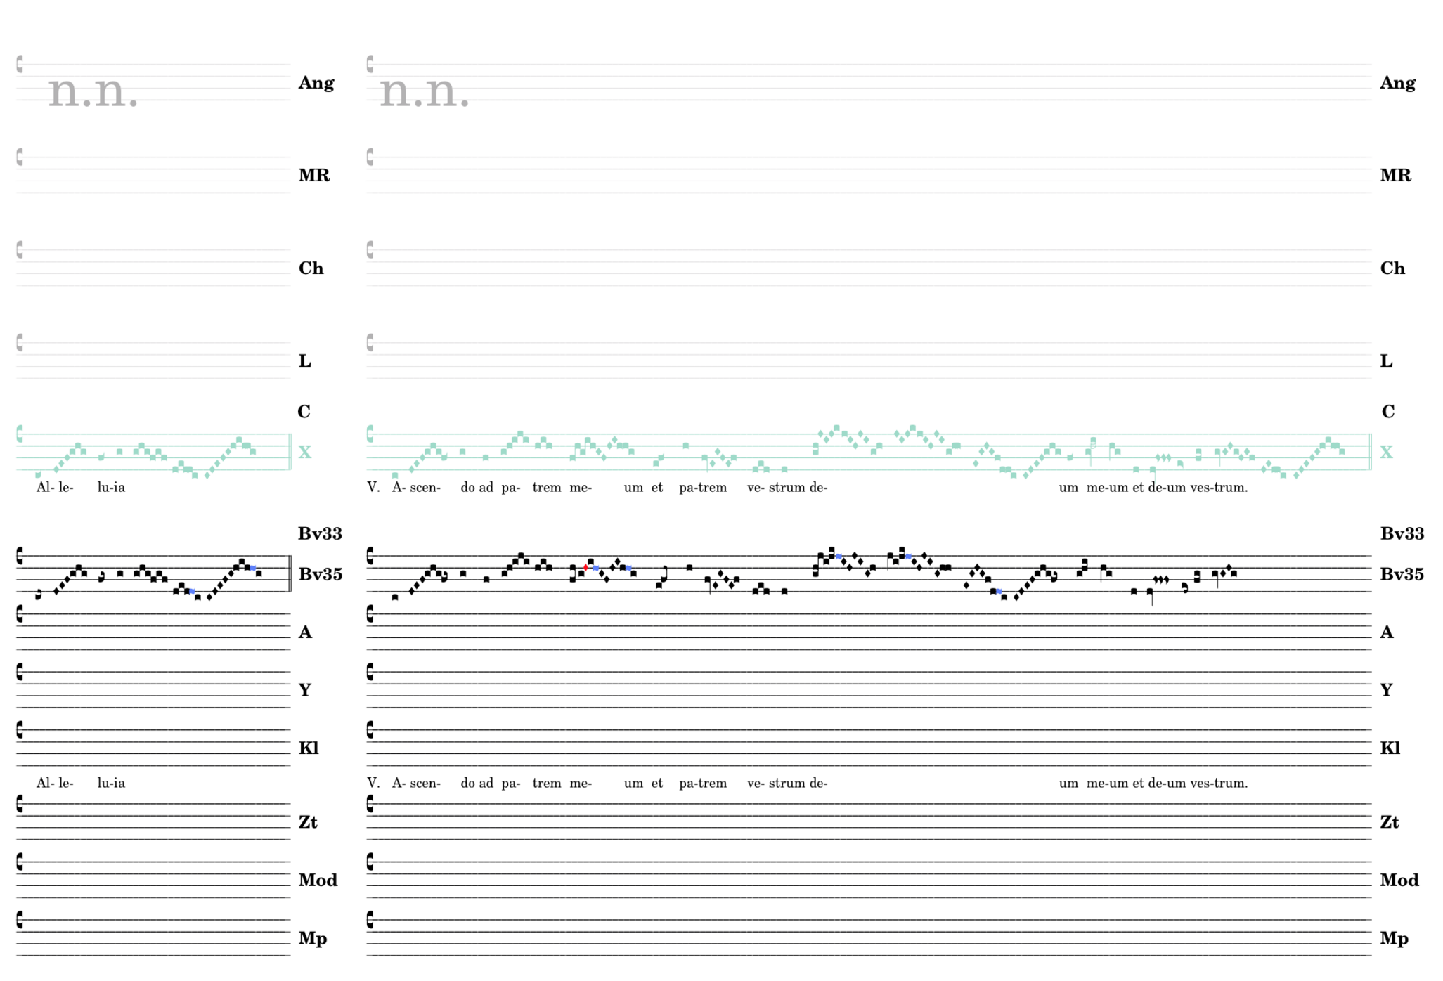This screenshot has width=1443, height=981.
Task: Click the MR label next to left staff
Action: pyautogui.click(x=313, y=176)
